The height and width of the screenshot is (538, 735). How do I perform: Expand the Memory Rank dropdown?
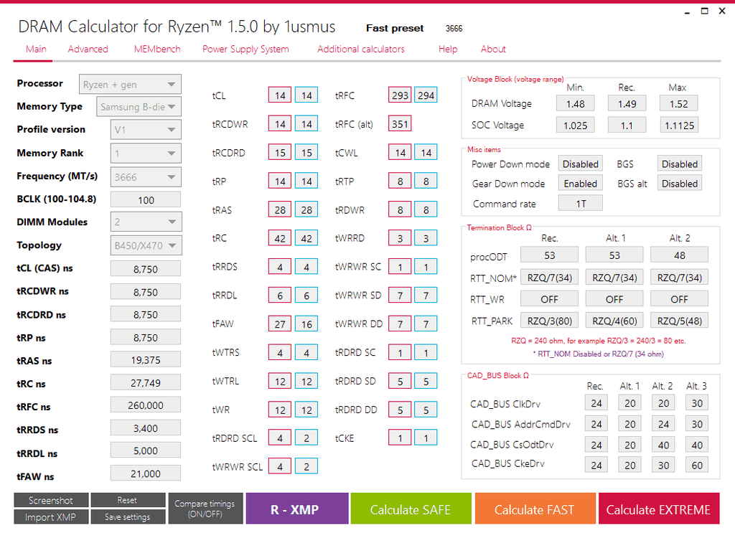146,153
